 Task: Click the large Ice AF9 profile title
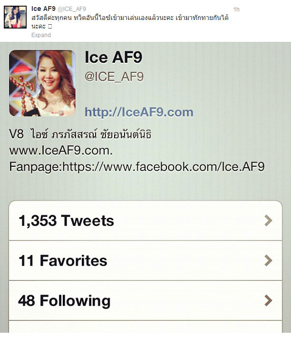coord(113,58)
